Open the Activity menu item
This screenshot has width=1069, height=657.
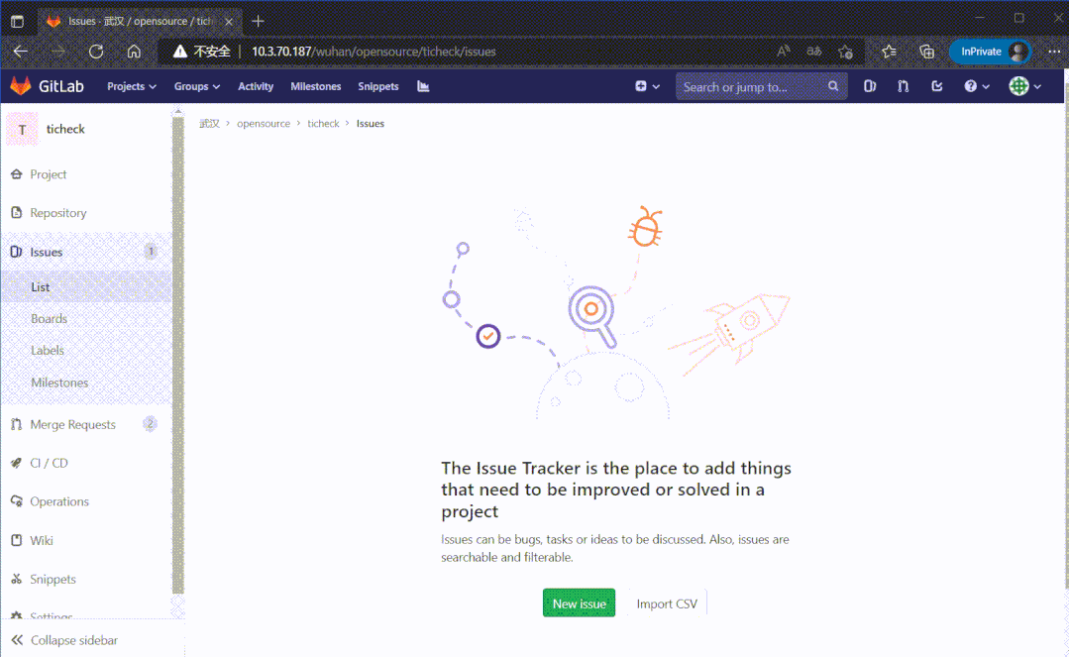pos(256,86)
